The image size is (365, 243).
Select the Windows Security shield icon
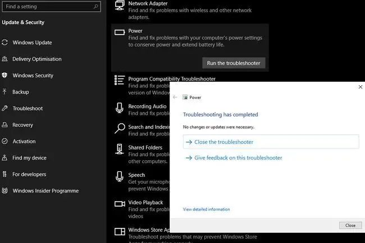tap(4, 75)
